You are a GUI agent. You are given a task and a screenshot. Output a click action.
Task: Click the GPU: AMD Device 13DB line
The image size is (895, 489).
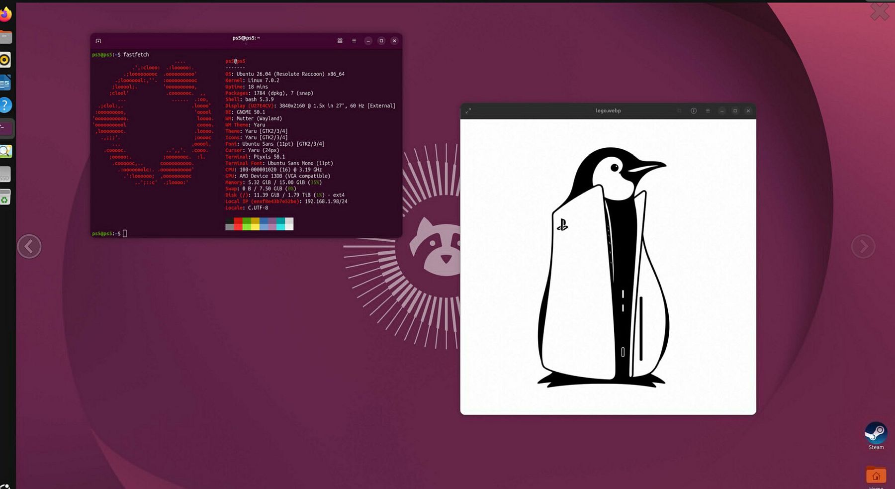pos(277,176)
